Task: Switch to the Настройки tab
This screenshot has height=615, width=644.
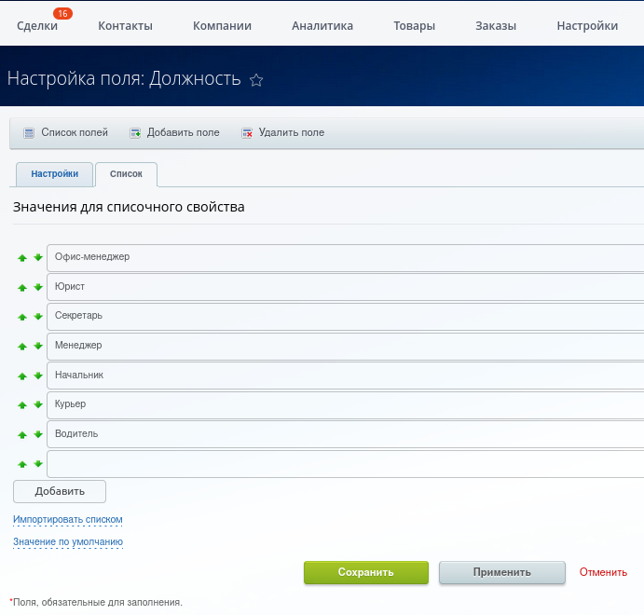Action: coord(54,174)
